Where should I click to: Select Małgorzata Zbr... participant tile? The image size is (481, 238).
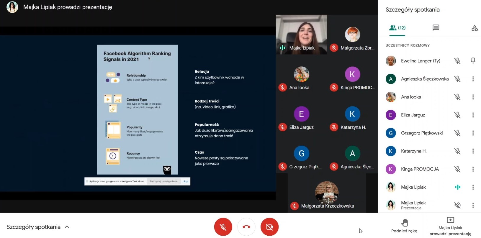coord(352,35)
